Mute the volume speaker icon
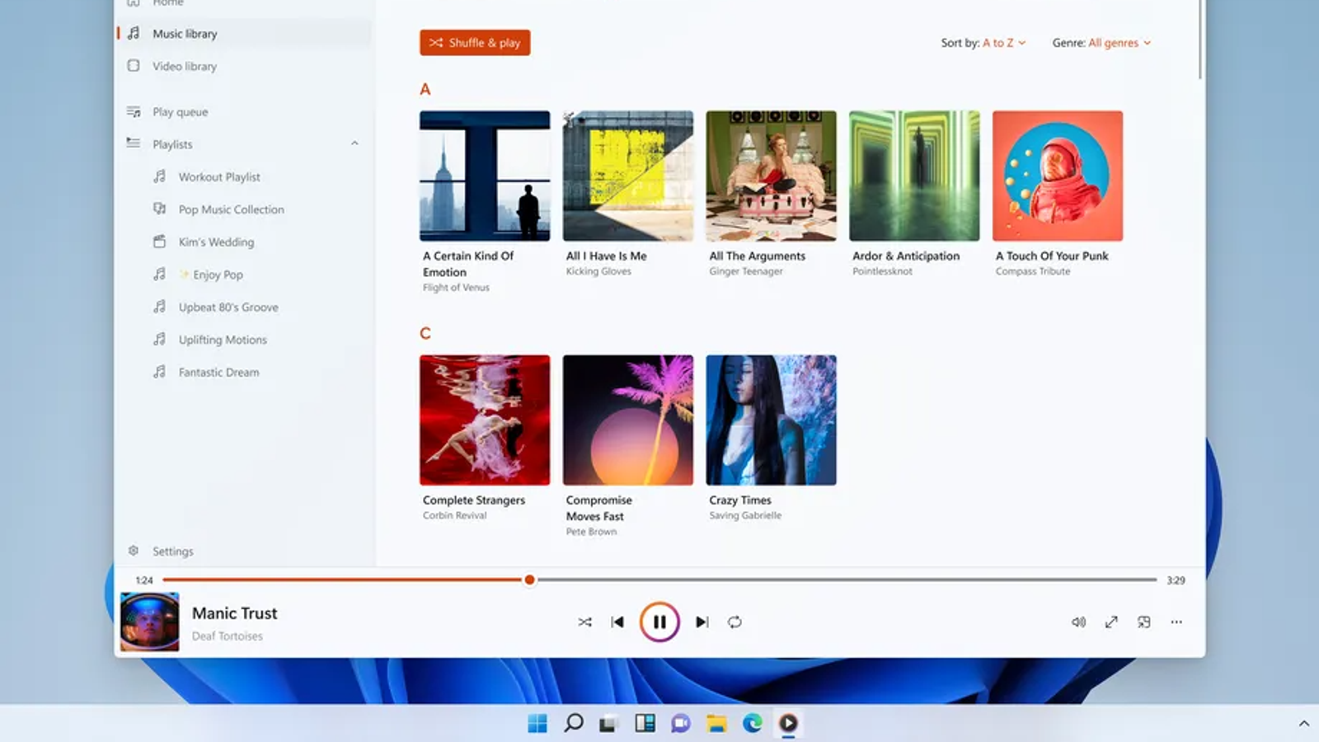The width and height of the screenshot is (1319, 742). click(x=1078, y=622)
